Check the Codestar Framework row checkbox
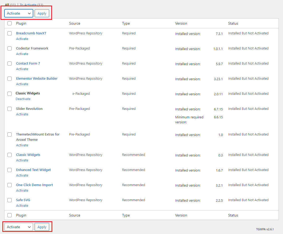The height and width of the screenshot is (234, 283). tap(10, 48)
